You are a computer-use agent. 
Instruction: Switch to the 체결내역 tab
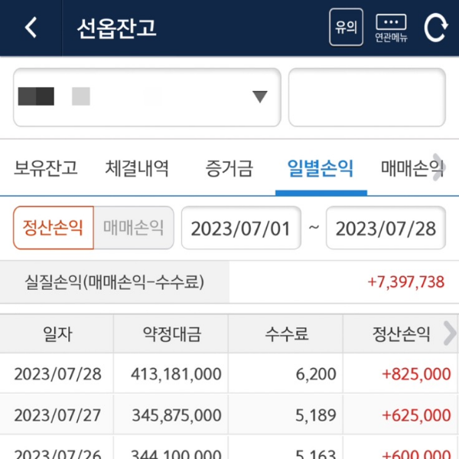point(137,168)
